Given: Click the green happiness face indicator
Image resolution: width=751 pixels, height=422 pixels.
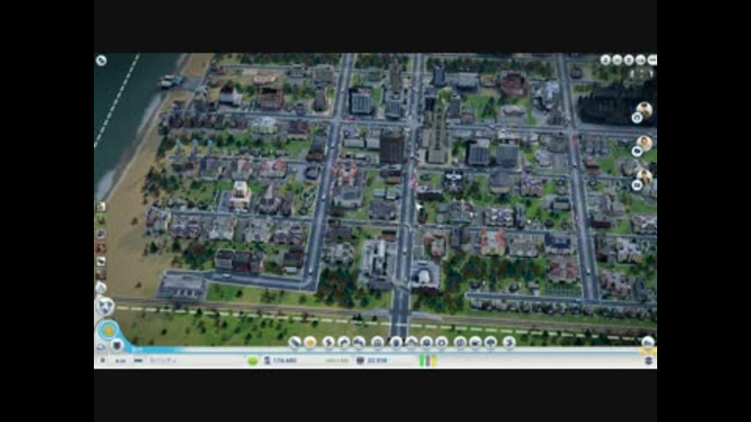Looking at the screenshot, I should pyautogui.click(x=253, y=361).
